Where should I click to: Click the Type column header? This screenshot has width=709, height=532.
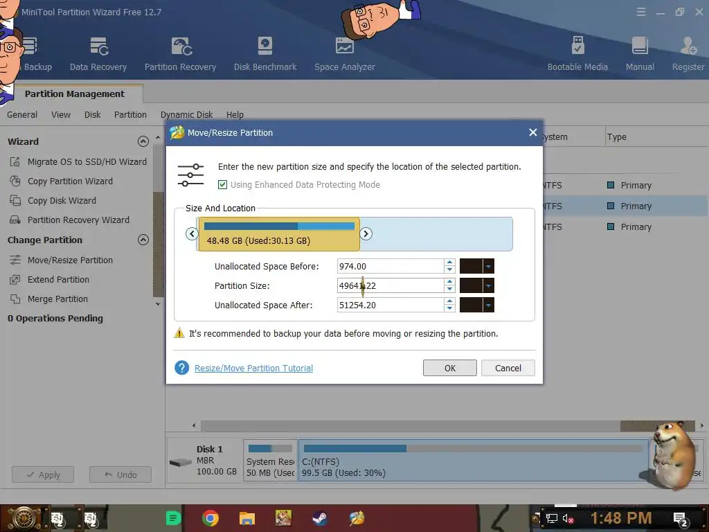point(617,136)
